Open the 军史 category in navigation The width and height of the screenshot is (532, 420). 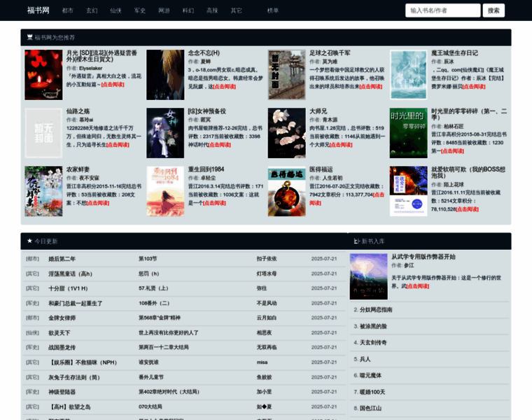coord(140,10)
